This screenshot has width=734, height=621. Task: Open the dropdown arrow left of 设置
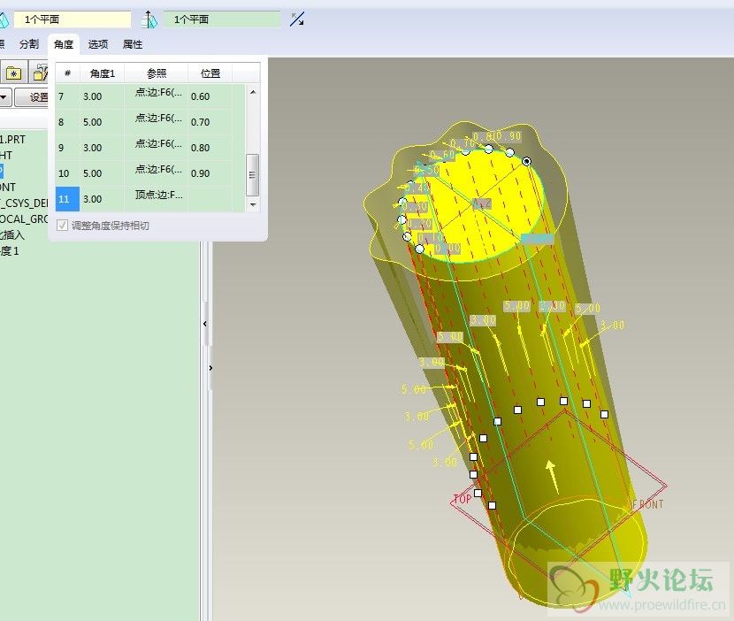(4, 97)
